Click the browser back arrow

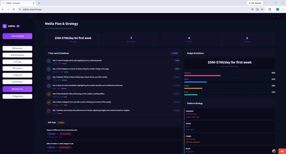(x=3, y=9)
